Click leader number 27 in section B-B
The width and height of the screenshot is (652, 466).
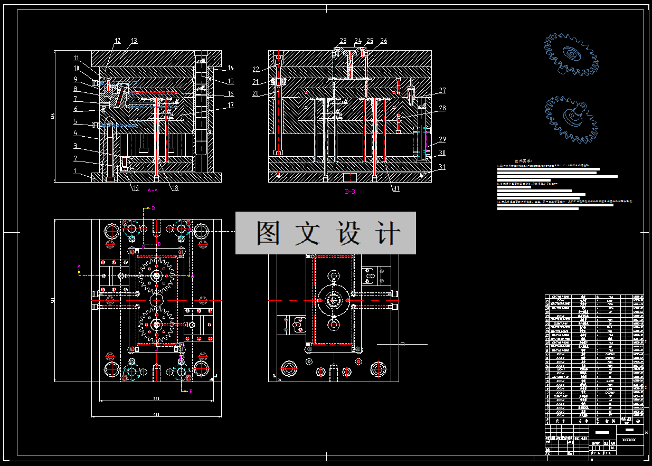tap(442, 91)
